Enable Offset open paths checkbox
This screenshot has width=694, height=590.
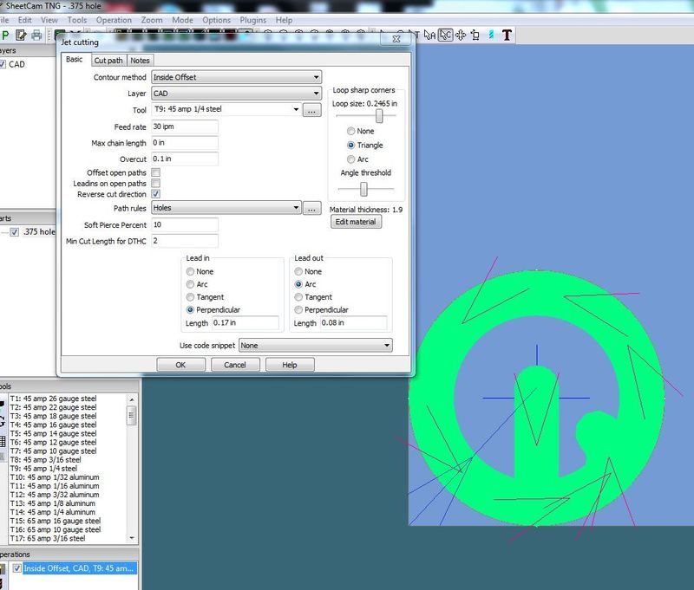tap(155, 173)
